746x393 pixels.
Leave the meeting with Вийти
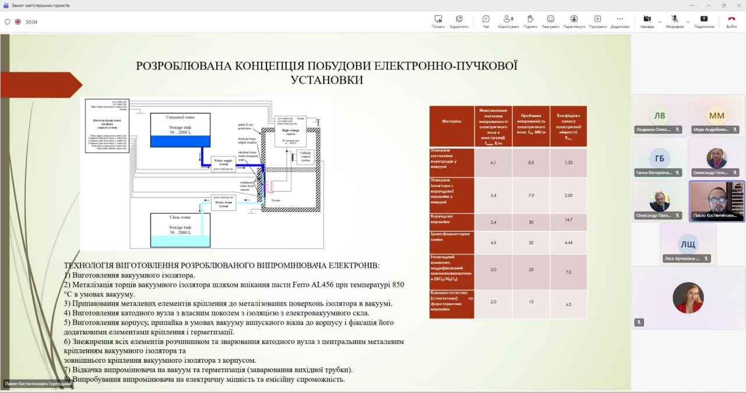tap(731, 22)
